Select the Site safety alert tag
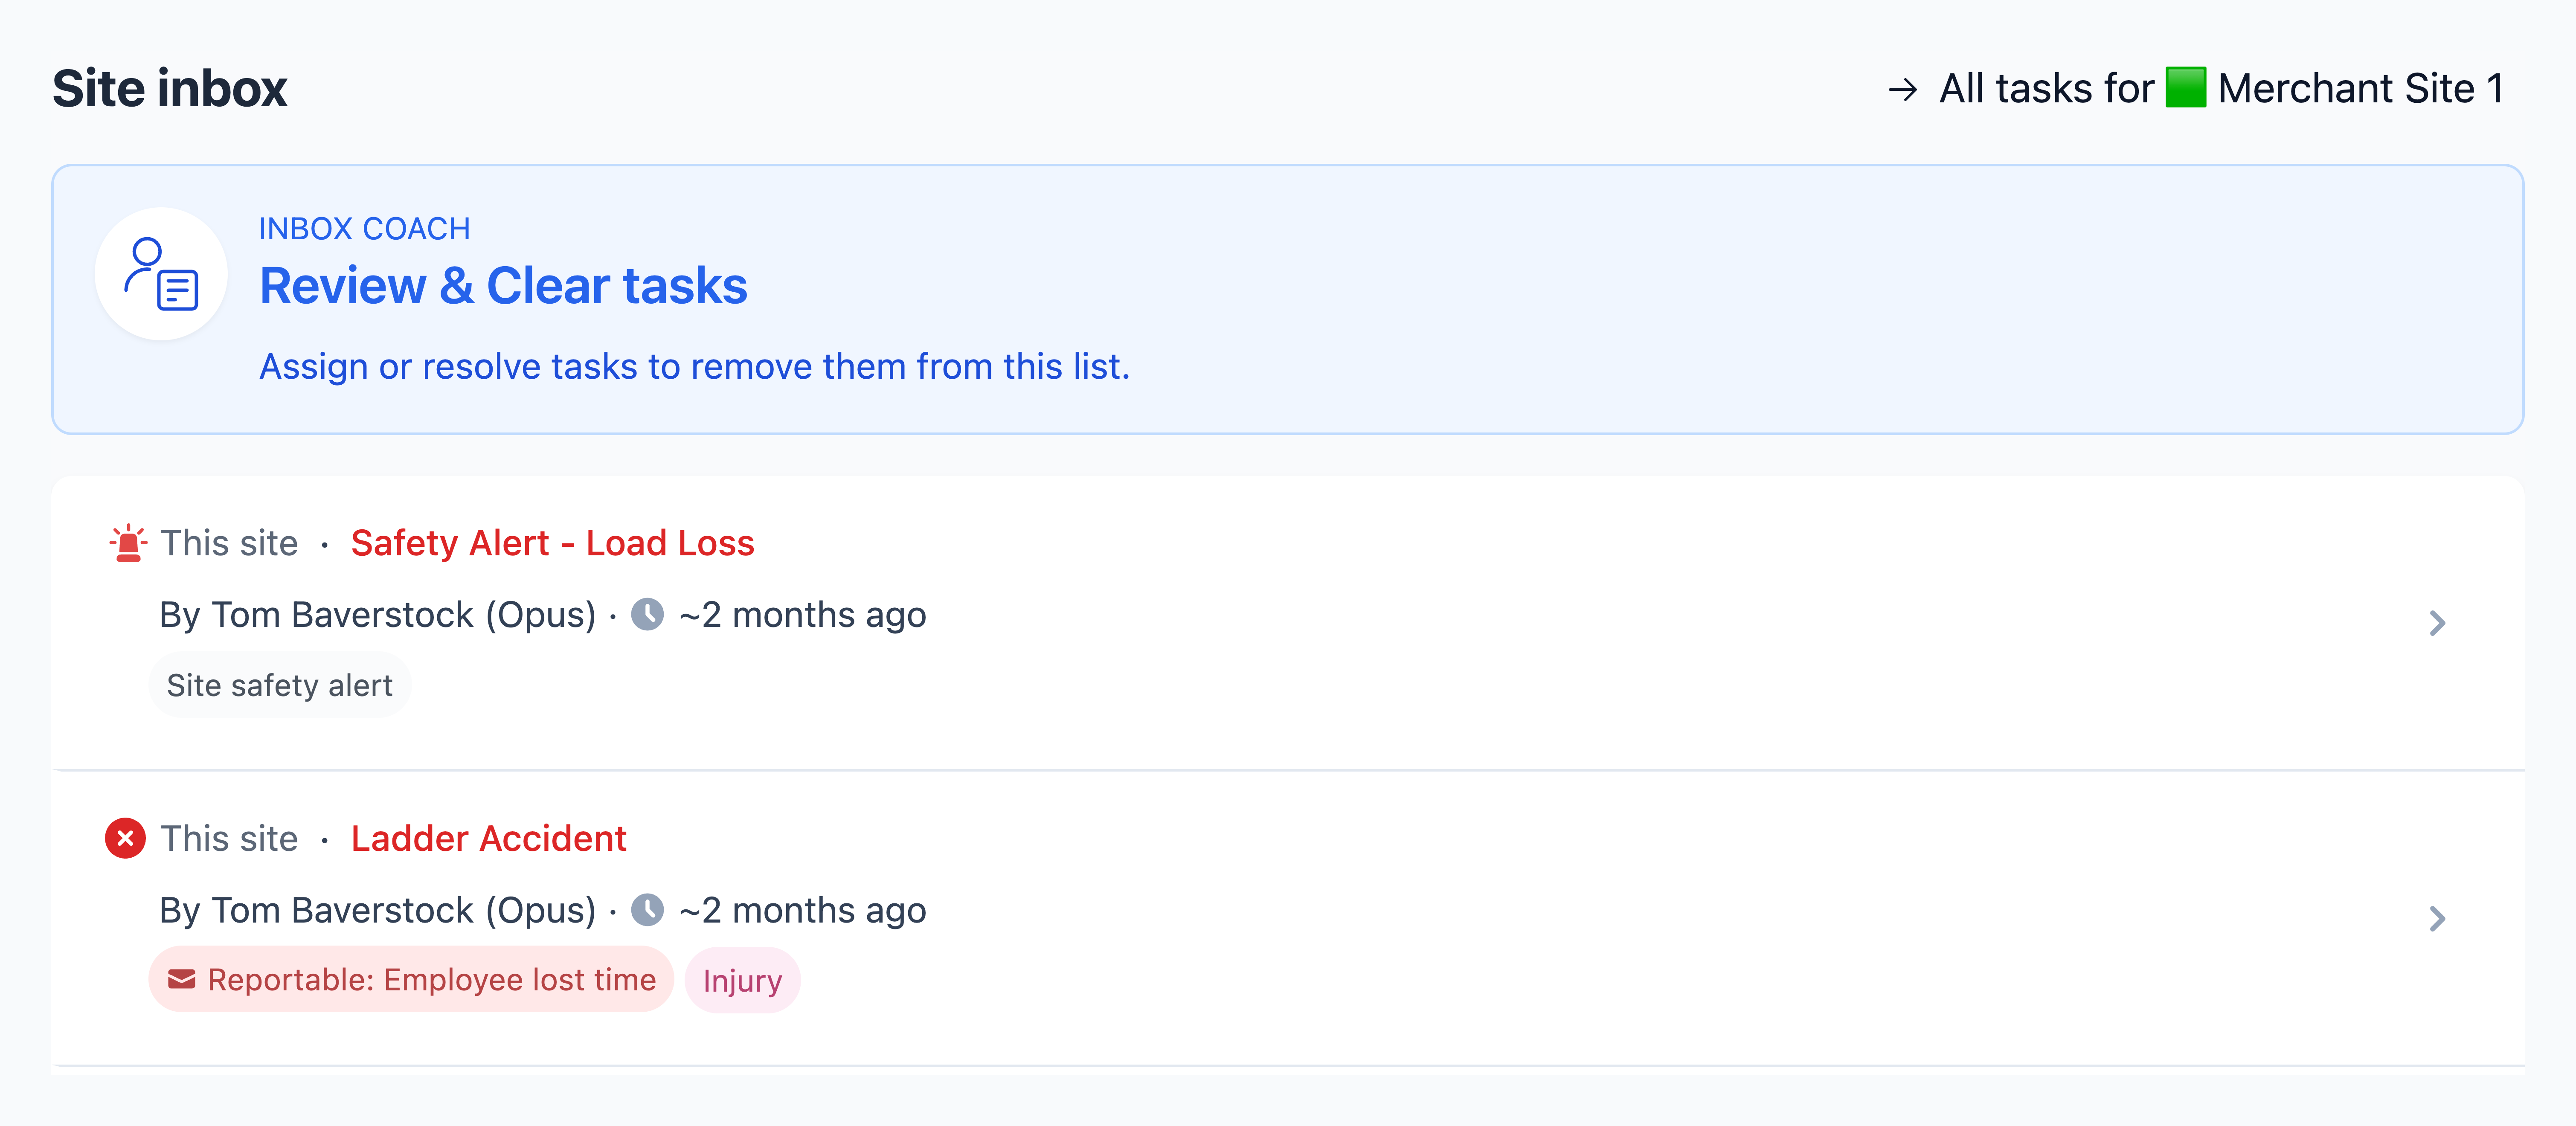This screenshot has height=1126, width=2576. [280, 685]
